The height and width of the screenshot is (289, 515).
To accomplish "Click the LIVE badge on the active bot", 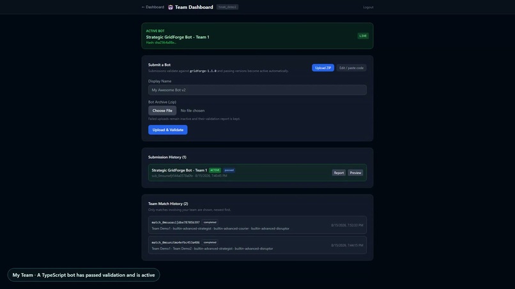I will pos(363,36).
